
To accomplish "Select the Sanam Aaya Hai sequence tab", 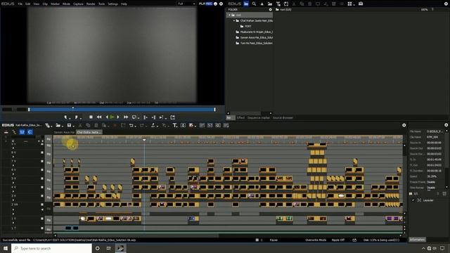I will coord(64,132).
